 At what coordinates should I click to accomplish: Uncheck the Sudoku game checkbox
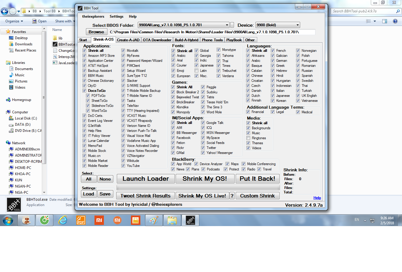203,92
